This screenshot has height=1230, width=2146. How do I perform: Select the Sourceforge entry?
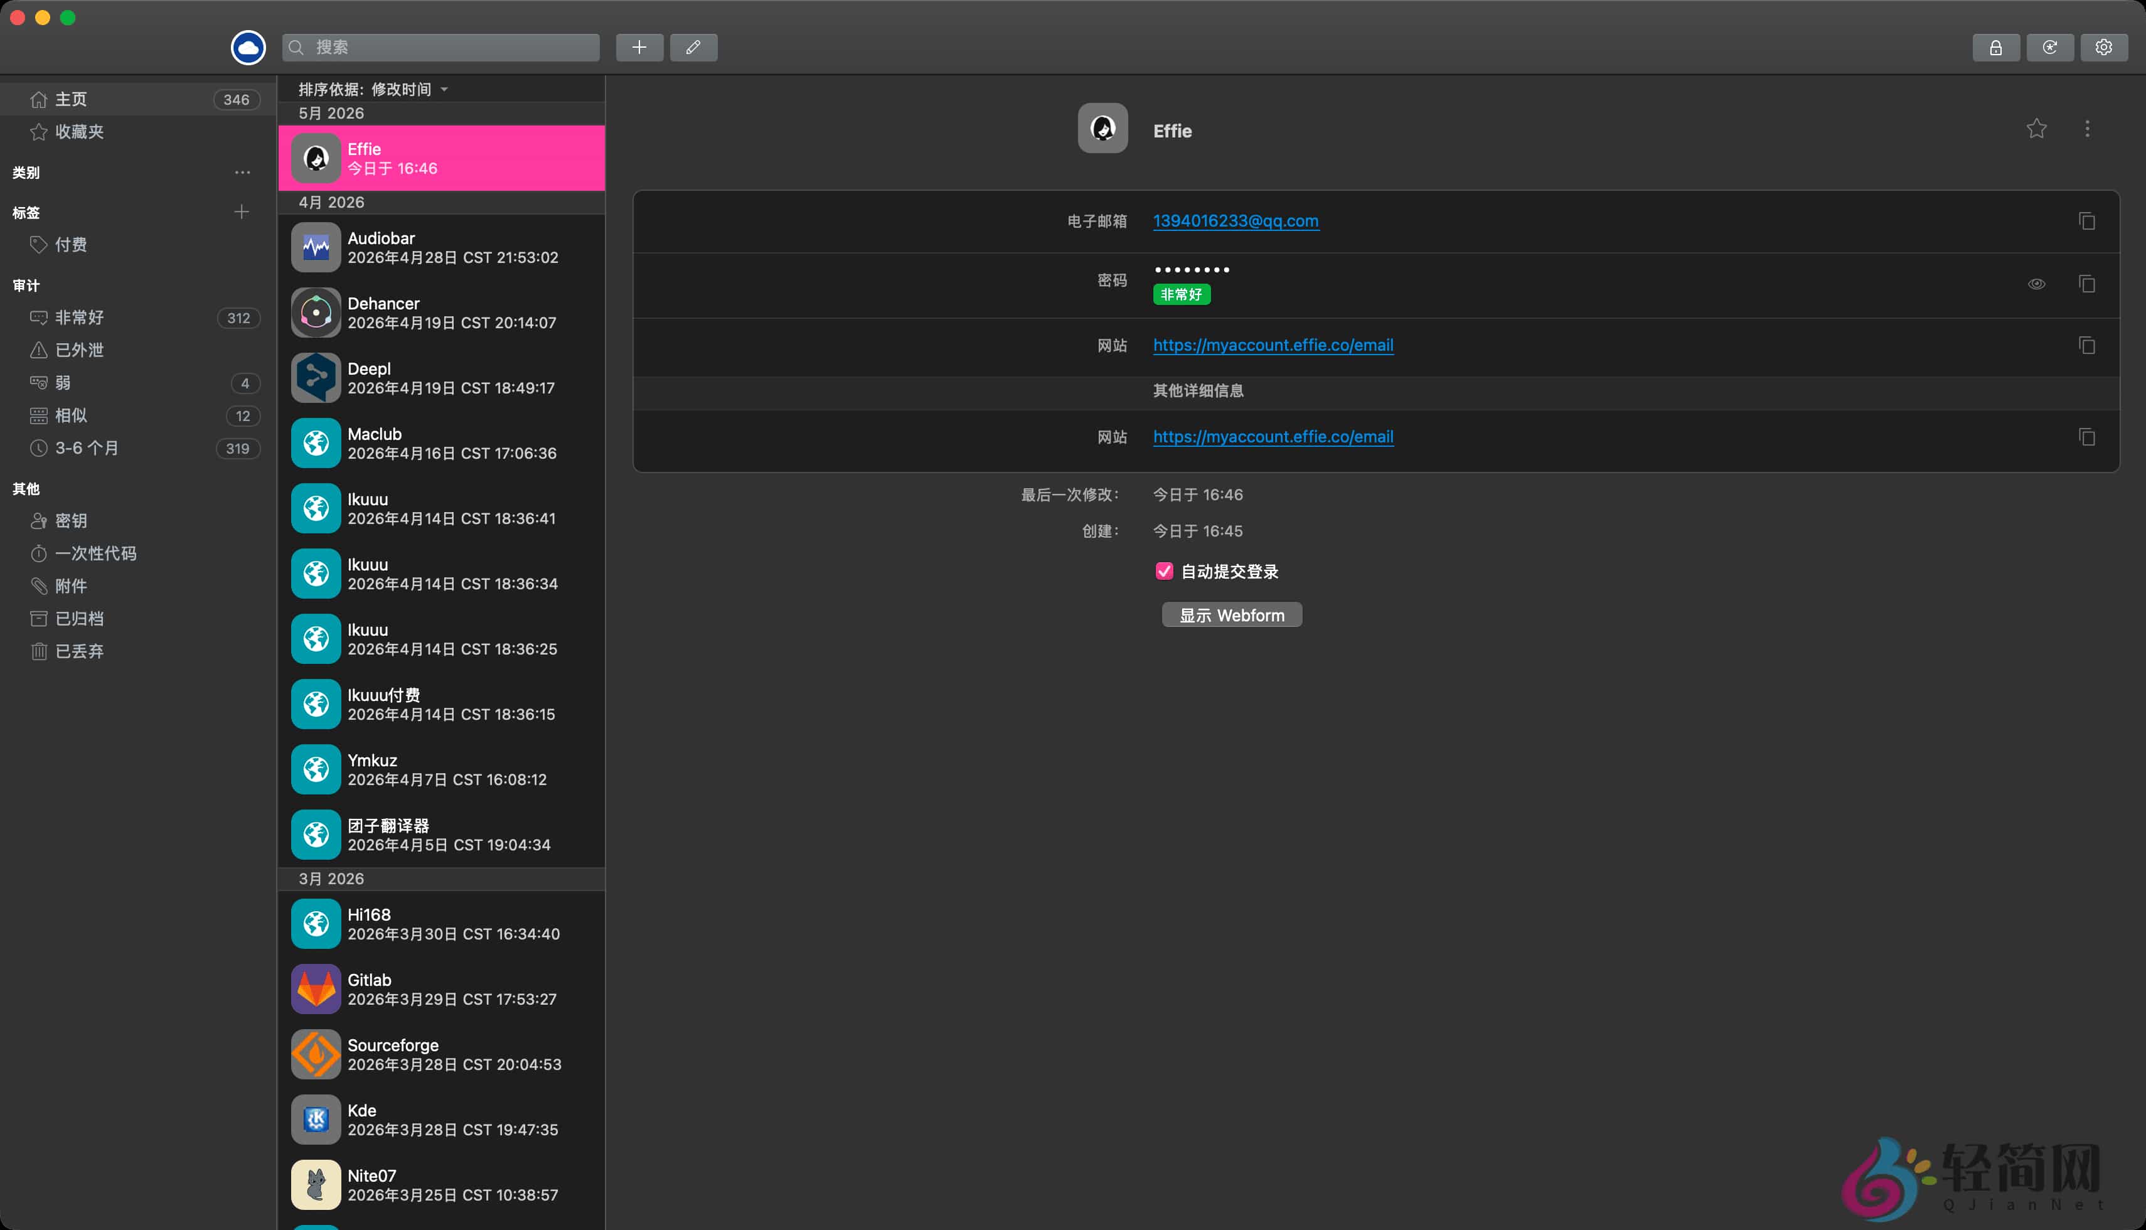441,1054
